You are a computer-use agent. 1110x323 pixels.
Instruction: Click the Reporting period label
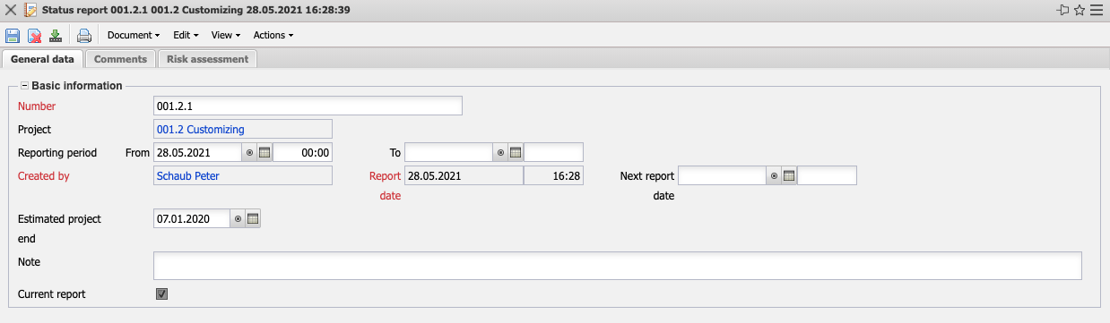pyautogui.click(x=57, y=153)
